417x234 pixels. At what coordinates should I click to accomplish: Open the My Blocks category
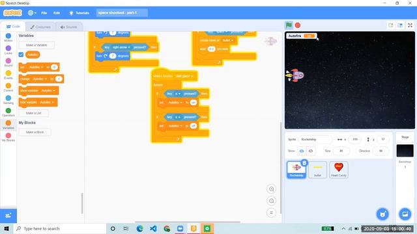[x=8, y=137]
